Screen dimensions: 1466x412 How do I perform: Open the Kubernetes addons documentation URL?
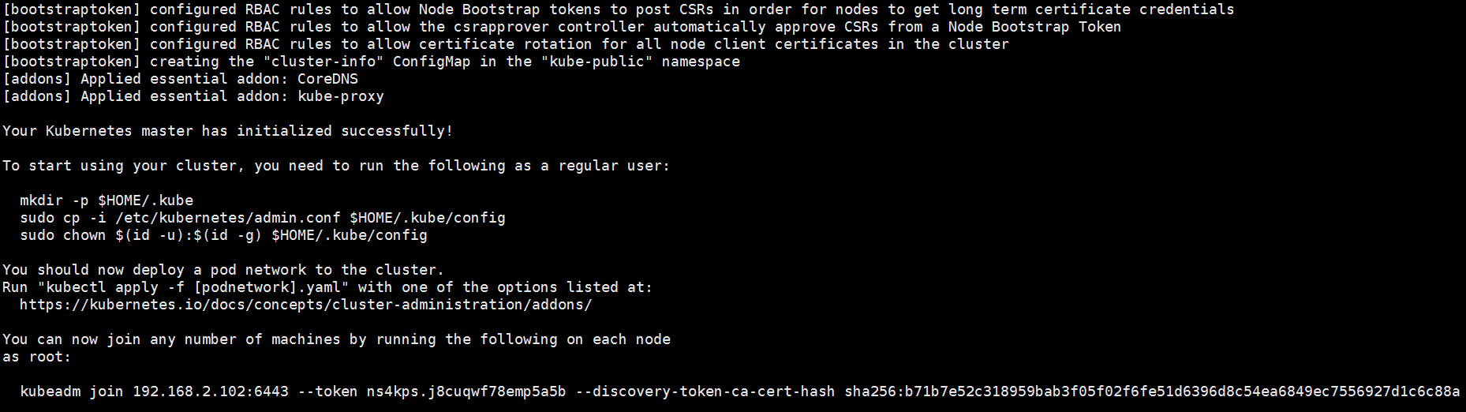(x=305, y=305)
